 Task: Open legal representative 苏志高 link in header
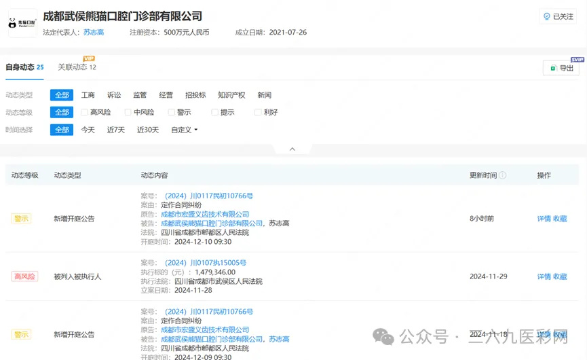[94, 33]
